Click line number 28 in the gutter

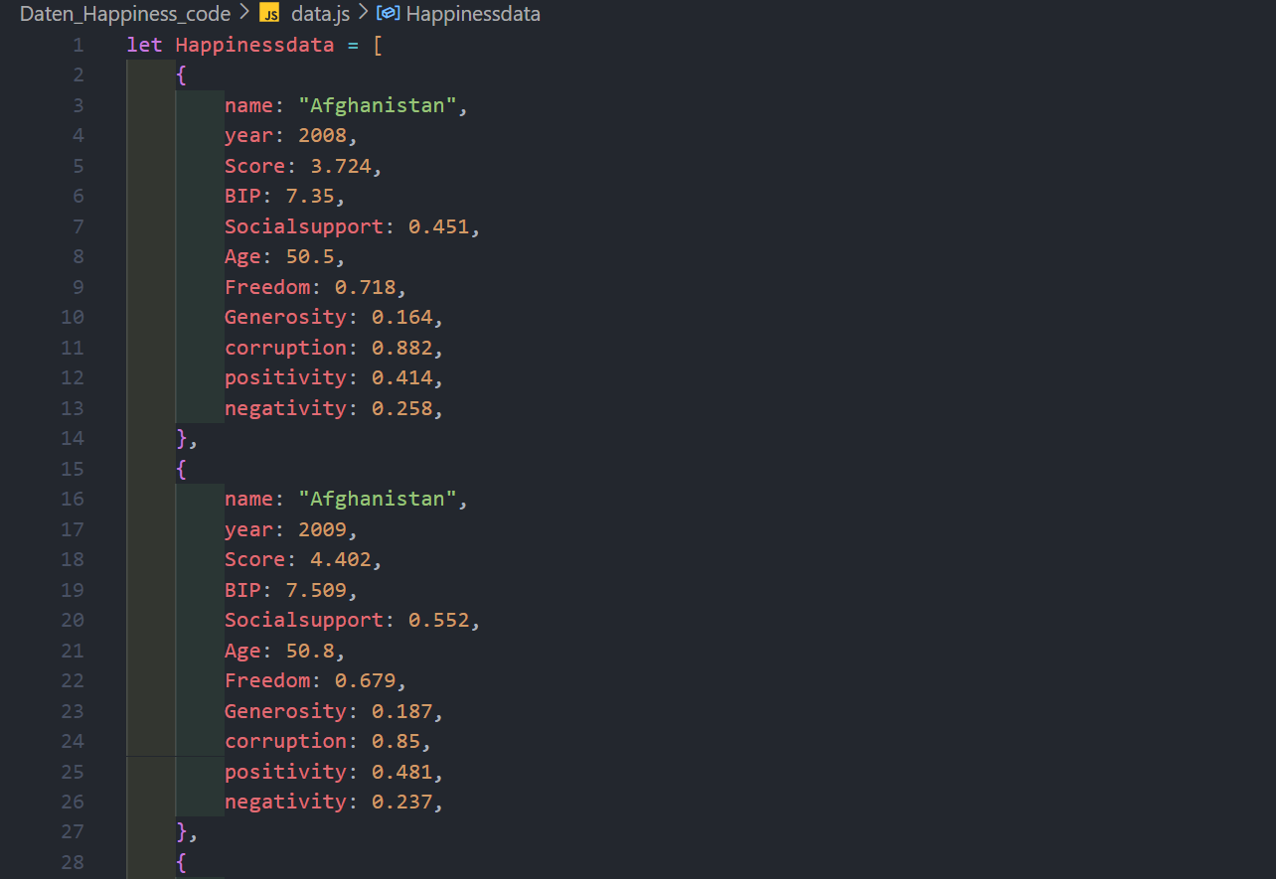tap(73, 862)
